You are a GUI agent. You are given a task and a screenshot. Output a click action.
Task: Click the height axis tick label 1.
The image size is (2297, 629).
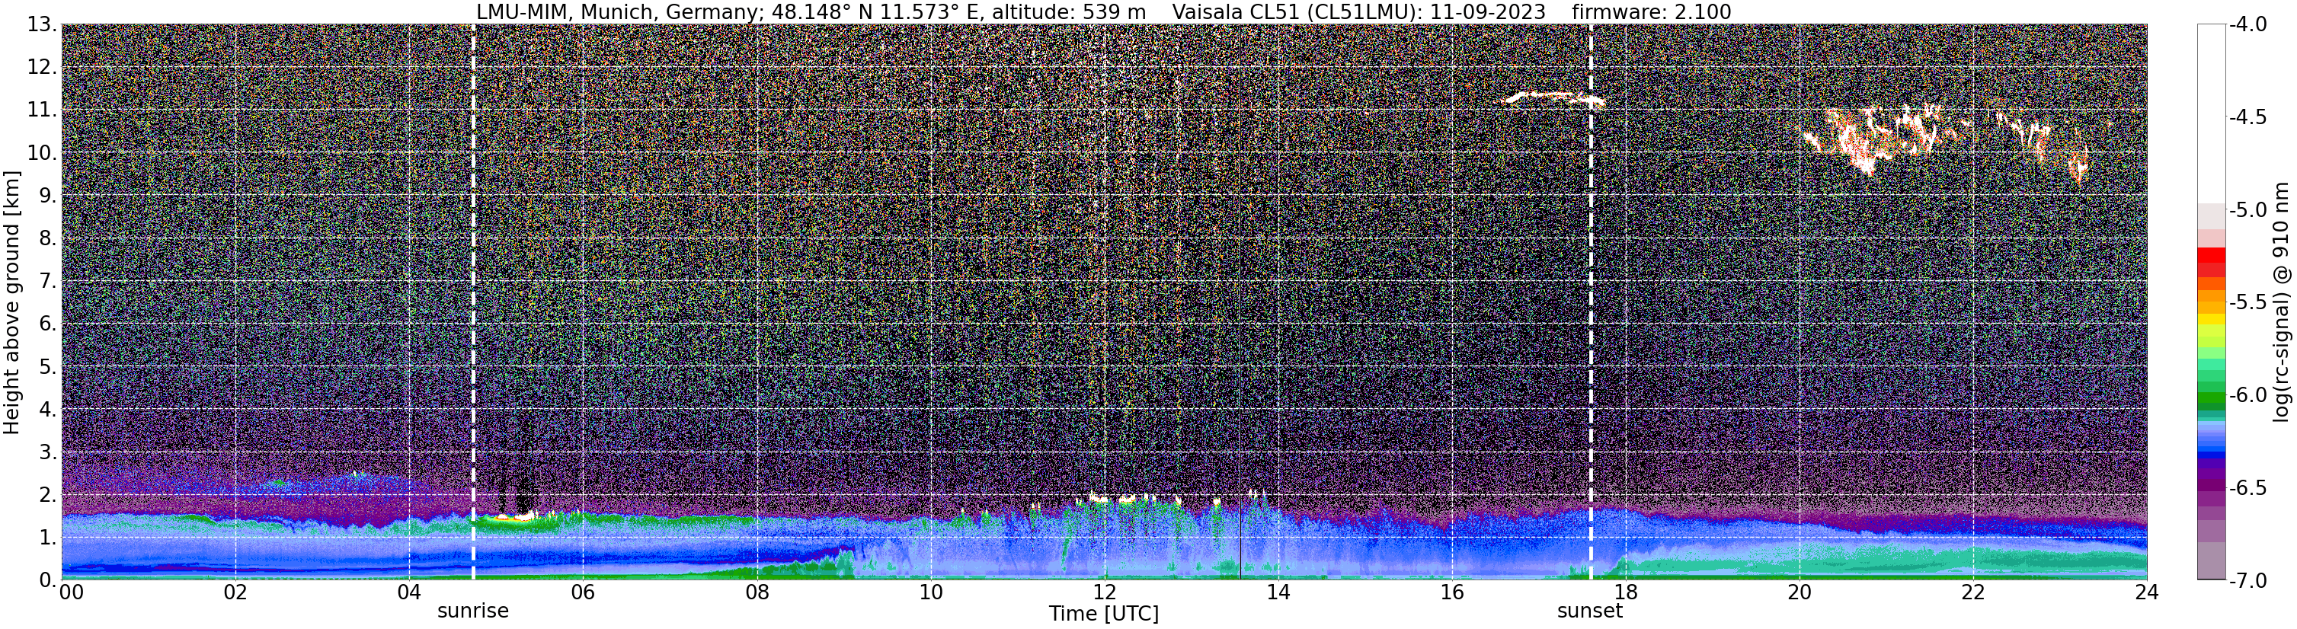(x=47, y=537)
